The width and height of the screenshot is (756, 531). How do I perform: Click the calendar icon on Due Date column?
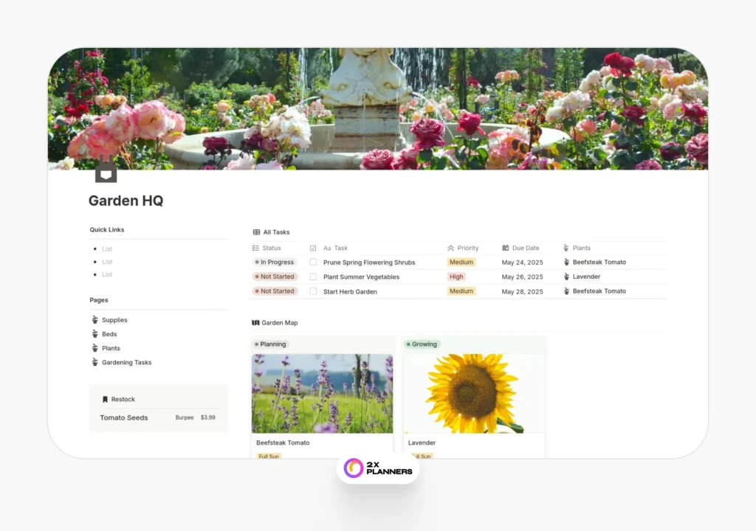pyautogui.click(x=505, y=248)
